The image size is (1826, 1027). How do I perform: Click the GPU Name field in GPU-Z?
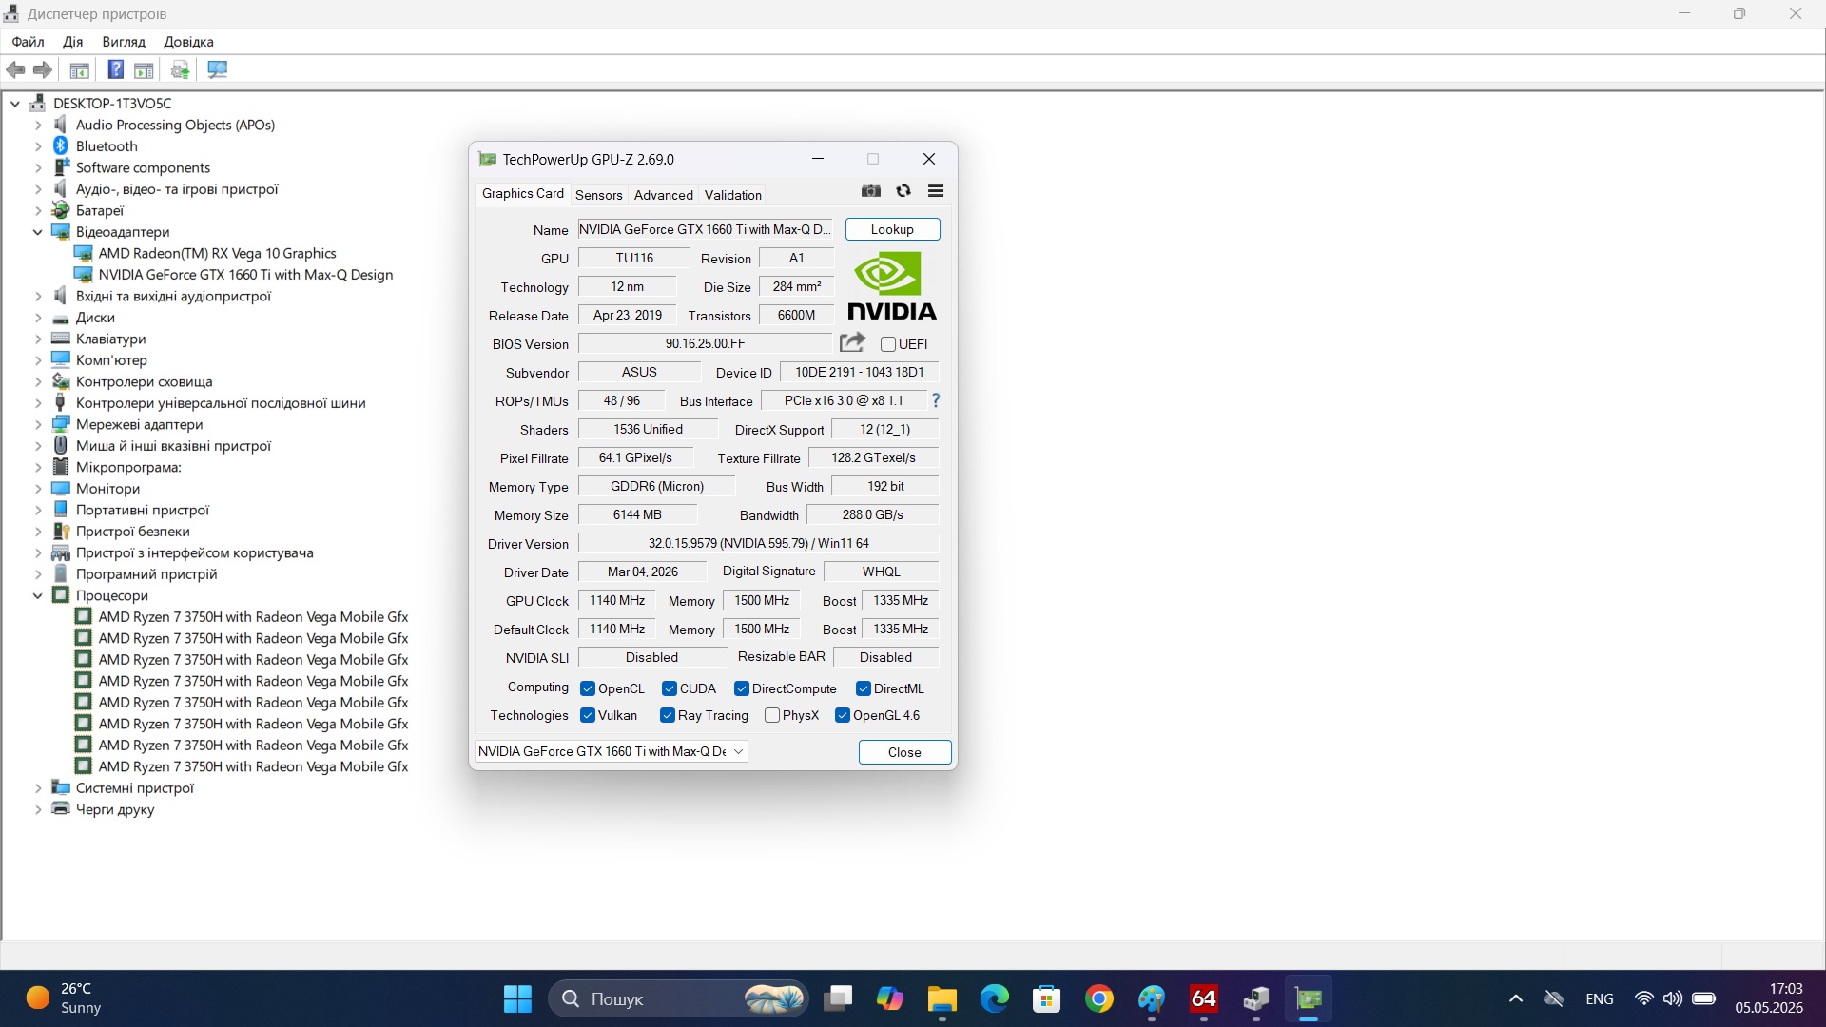705,229
